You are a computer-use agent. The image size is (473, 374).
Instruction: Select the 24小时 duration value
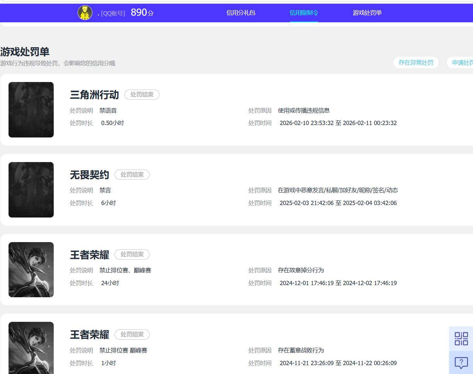110,283
